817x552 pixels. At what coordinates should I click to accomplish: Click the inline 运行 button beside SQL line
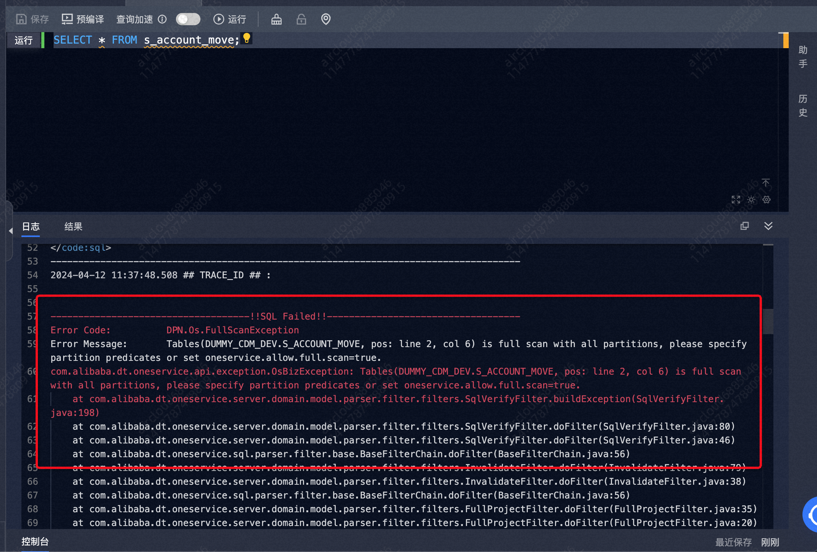click(23, 40)
